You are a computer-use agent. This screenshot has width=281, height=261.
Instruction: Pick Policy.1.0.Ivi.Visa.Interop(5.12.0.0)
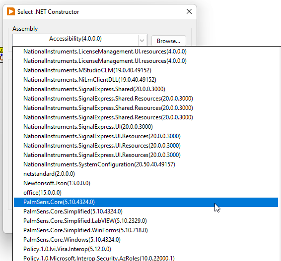[x=146, y=249]
